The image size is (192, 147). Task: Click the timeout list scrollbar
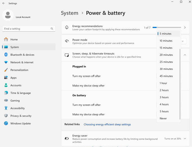[x=180, y=84]
